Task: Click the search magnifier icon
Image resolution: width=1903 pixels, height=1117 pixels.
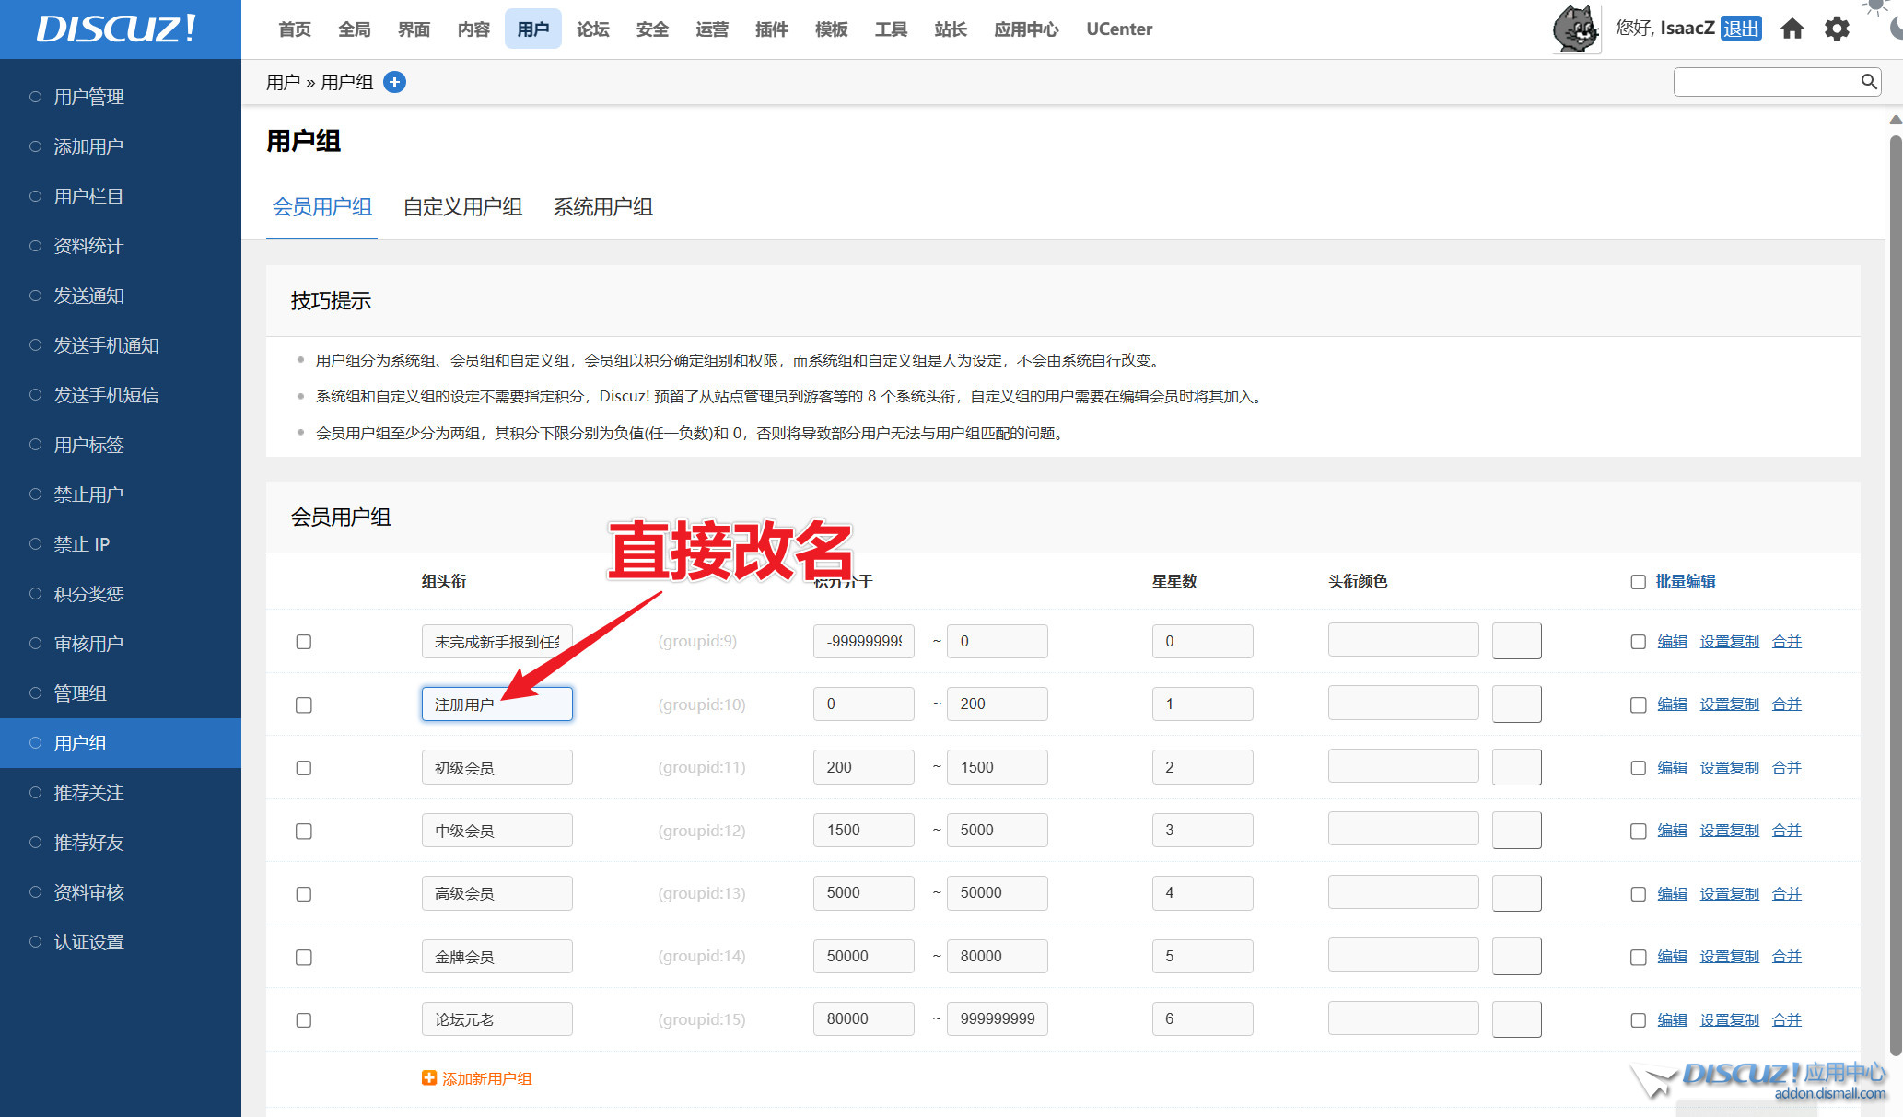Action: [x=1868, y=81]
